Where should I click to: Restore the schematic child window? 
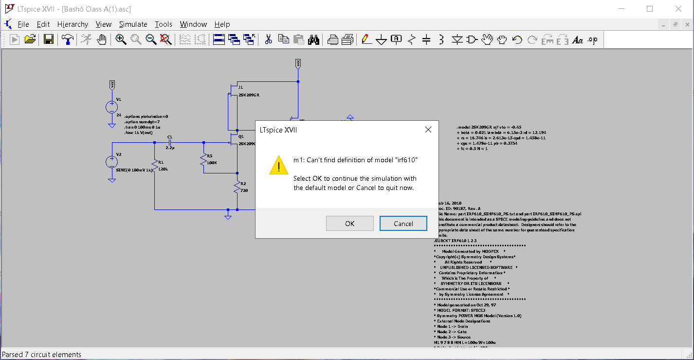[676, 24]
